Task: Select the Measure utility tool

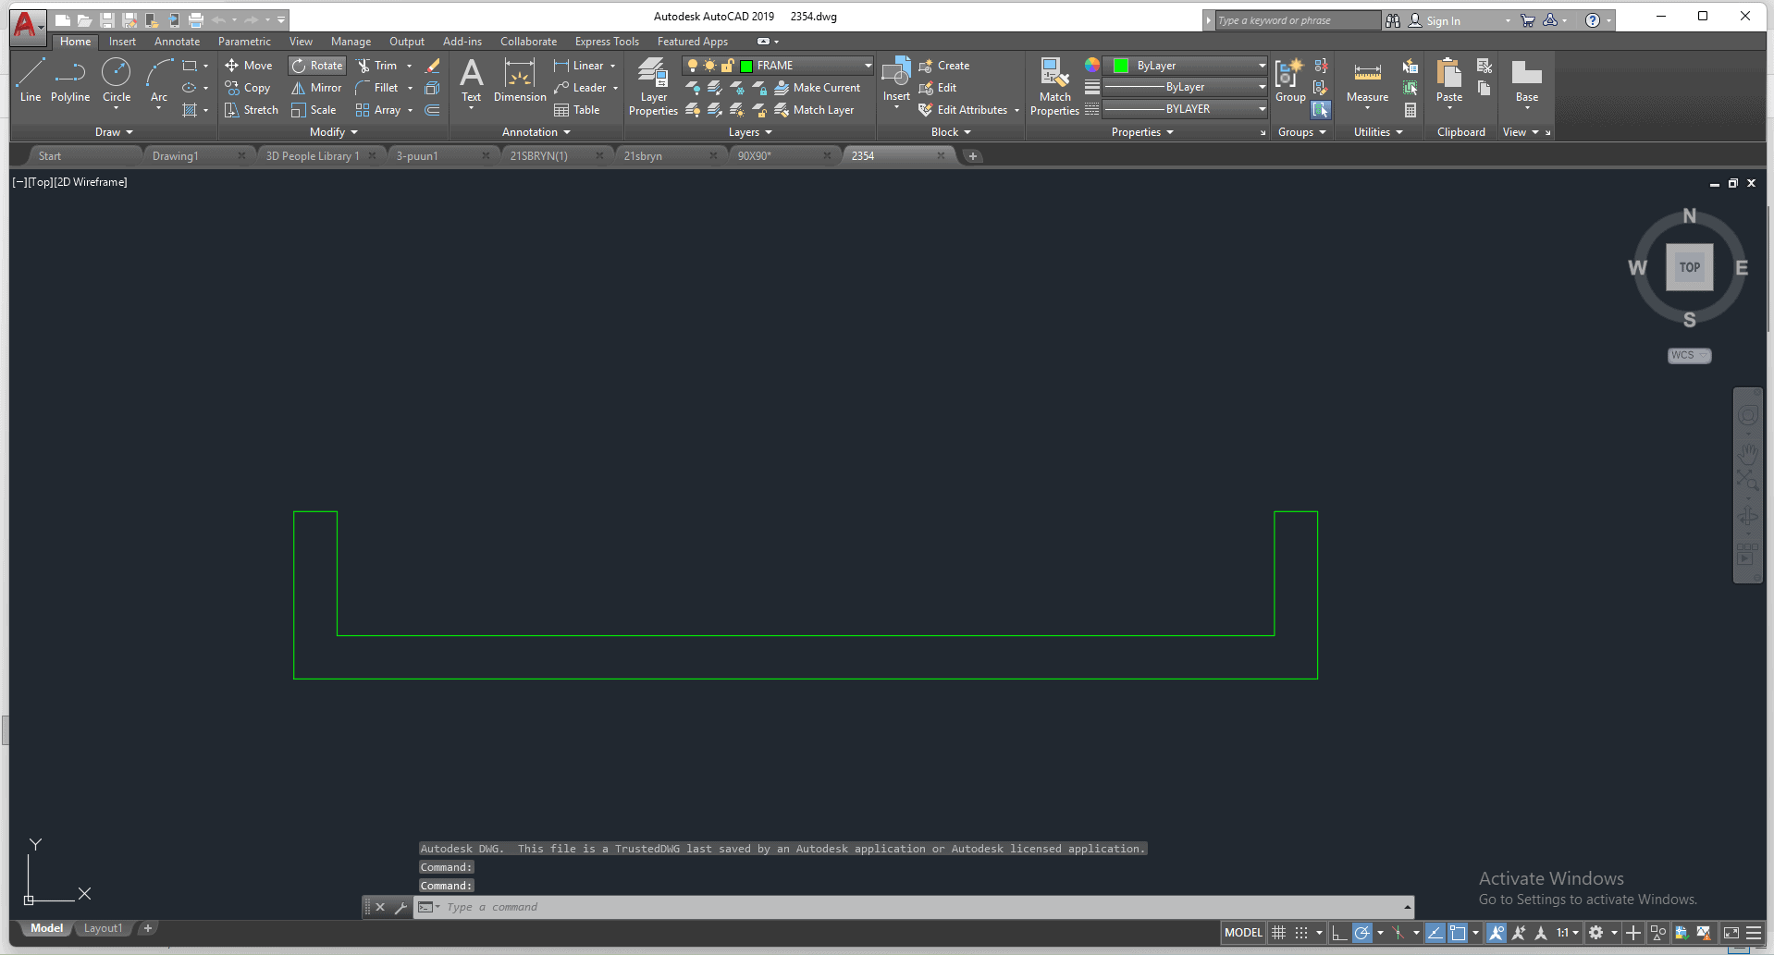Action: coord(1367,81)
